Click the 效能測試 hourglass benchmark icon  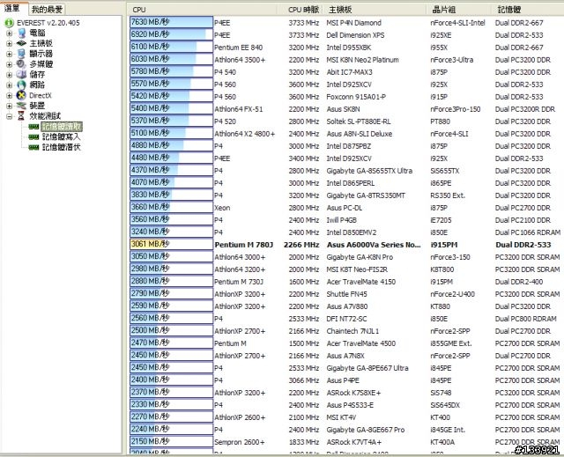tap(21, 115)
